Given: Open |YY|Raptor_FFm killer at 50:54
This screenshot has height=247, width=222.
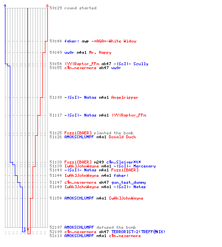Looking at the screenshot, I should (x=82, y=64).
